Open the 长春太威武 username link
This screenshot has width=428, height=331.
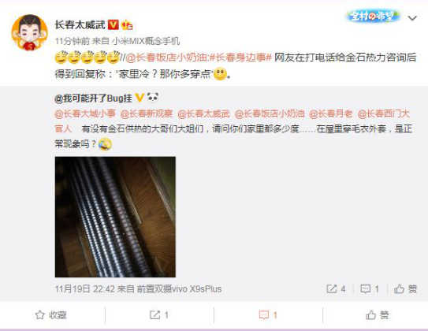80,25
